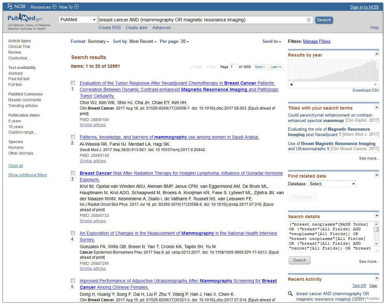
Task: Collapse the Titles with your search terms panel
Action: pyautogui.click(x=377, y=107)
